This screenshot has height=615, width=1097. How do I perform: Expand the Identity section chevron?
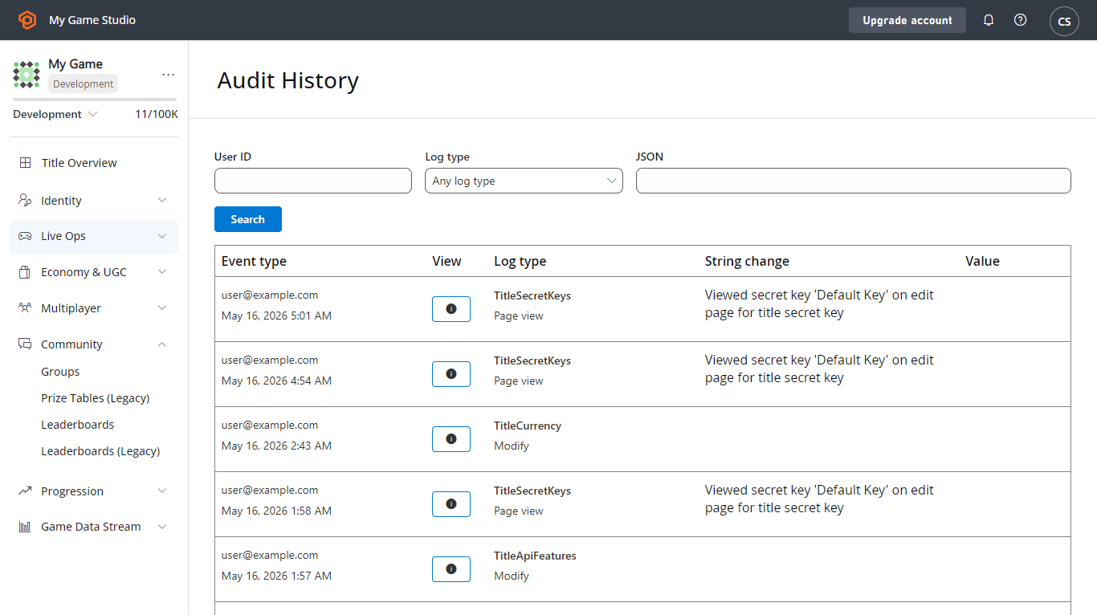point(162,200)
